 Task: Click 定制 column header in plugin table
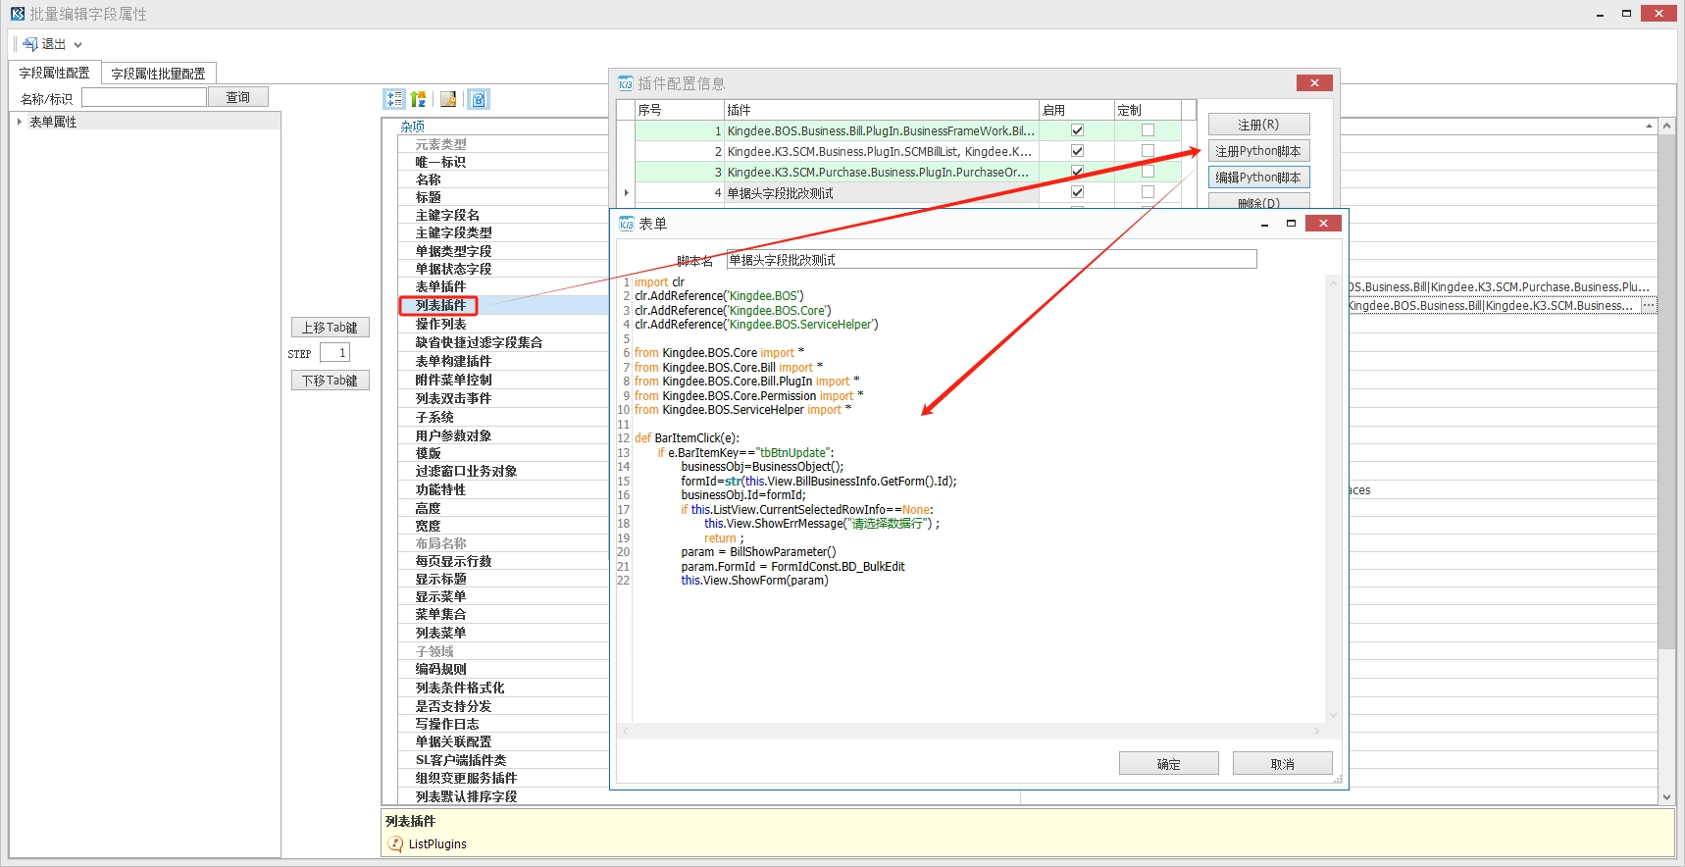(x=1148, y=110)
